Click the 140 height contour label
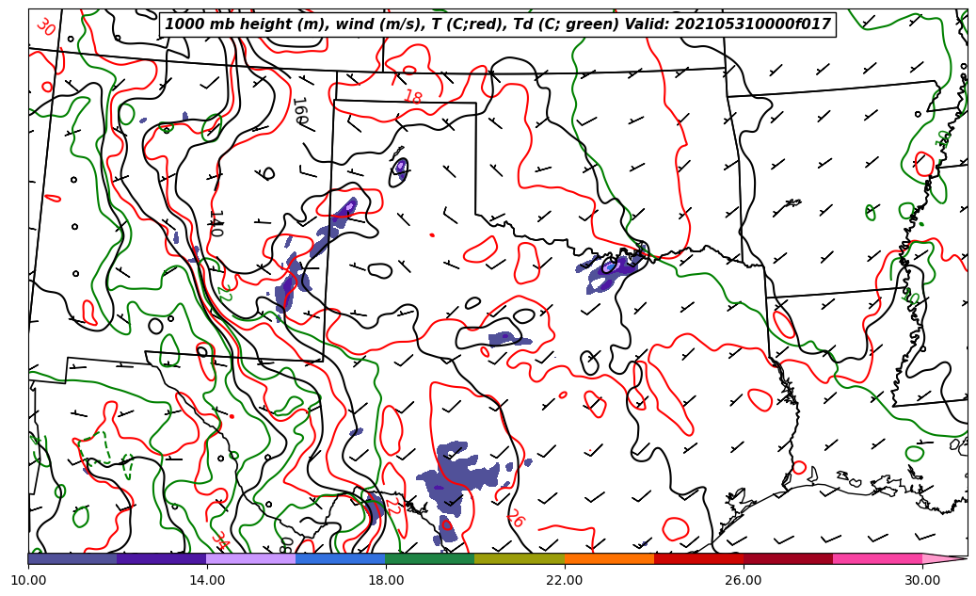 coord(216,223)
